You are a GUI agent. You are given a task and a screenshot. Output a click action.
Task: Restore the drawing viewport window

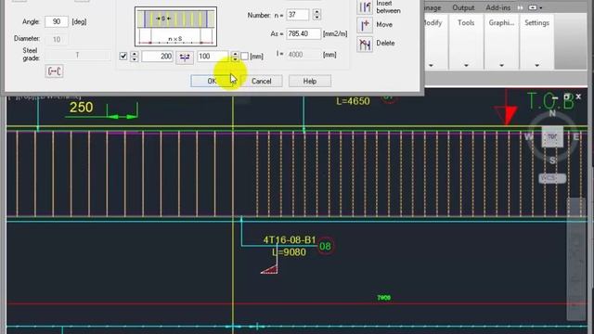coord(566,96)
